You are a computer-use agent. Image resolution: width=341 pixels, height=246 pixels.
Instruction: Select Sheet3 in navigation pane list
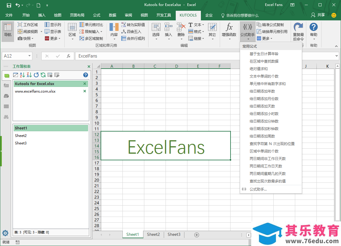[x=51, y=143]
